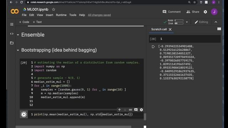Add a new Text cell

click(37, 22)
